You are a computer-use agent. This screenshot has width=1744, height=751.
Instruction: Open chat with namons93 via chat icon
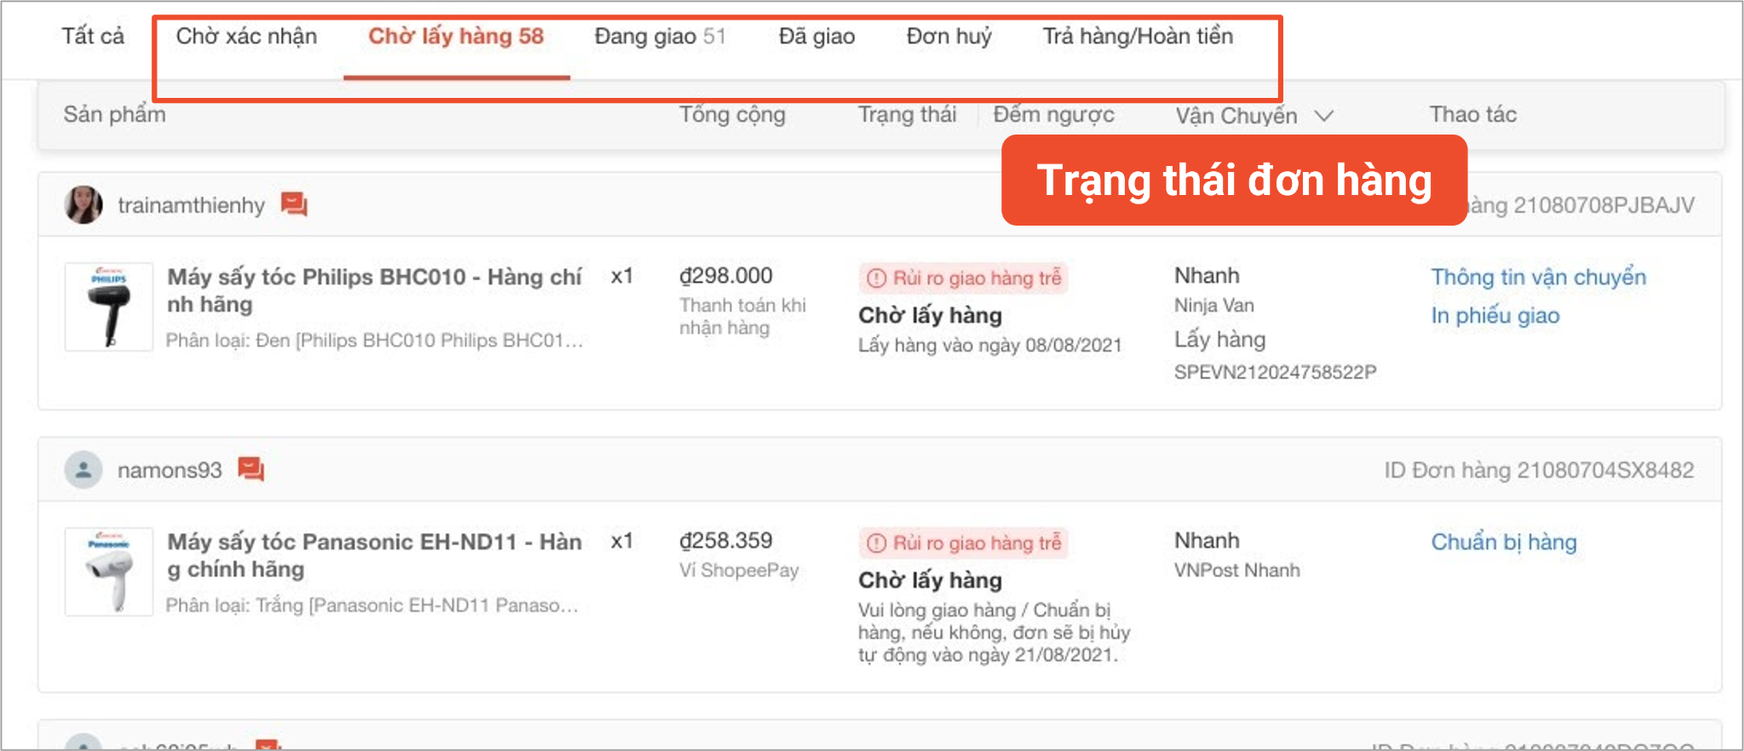252,469
